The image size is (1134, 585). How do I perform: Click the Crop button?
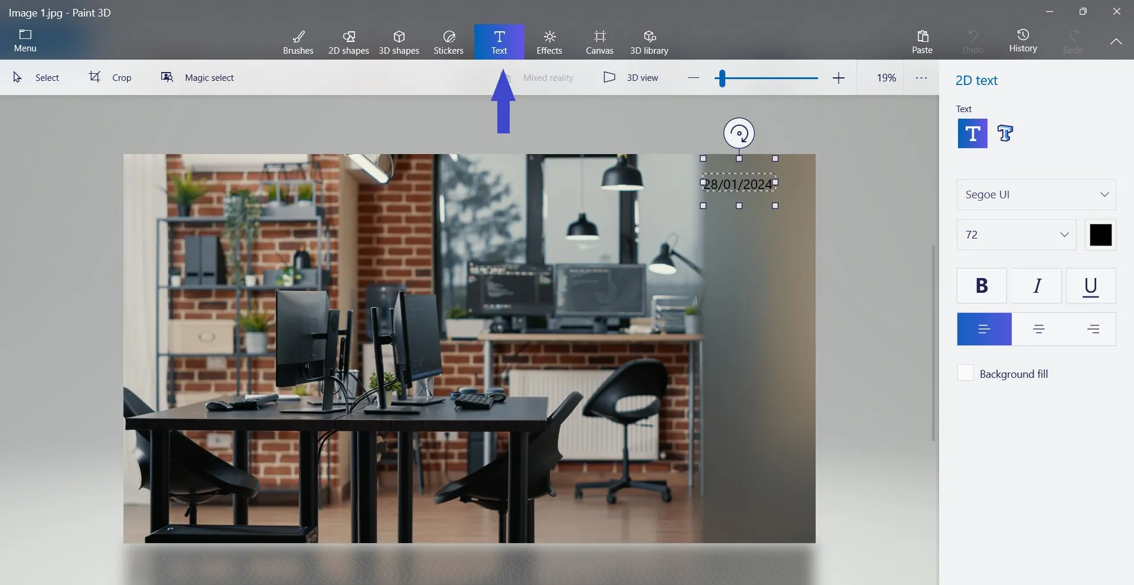(110, 77)
